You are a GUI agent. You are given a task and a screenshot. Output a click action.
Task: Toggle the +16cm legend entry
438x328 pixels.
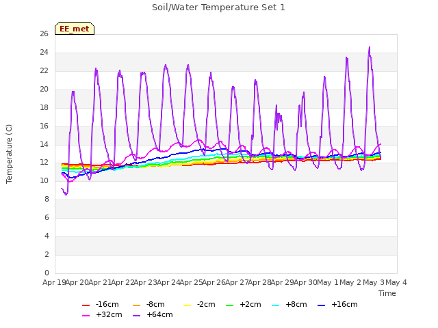[337, 304]
